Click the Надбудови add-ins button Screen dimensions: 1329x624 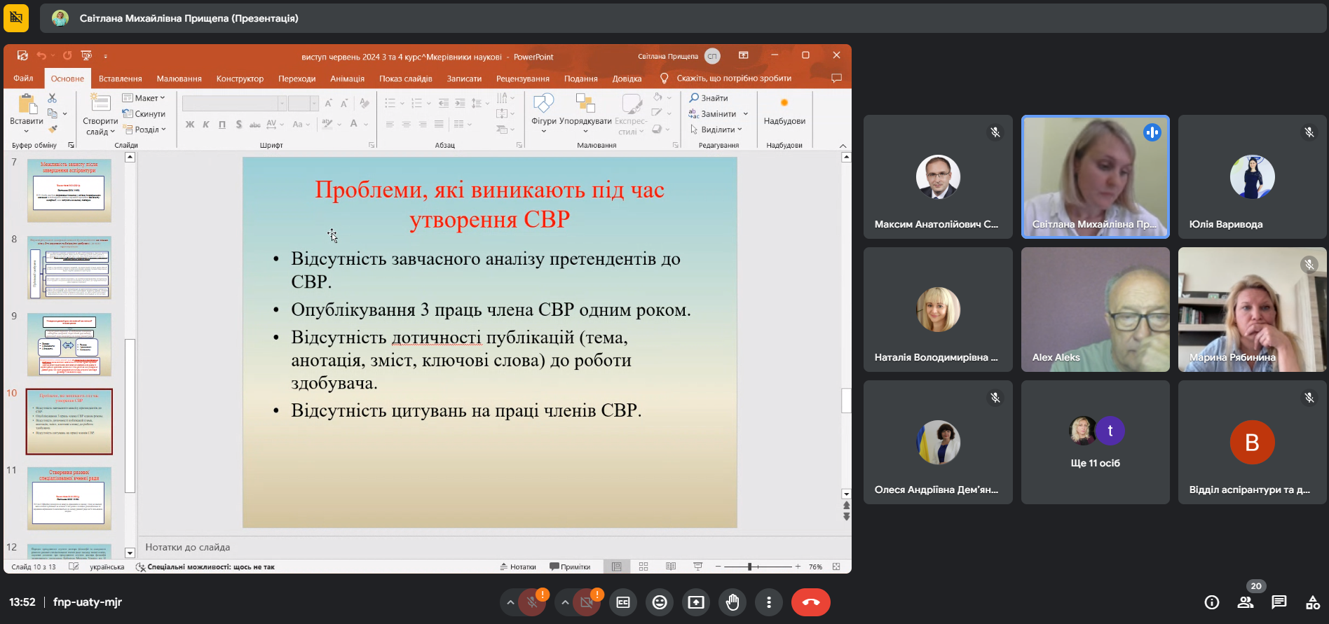click(784, 112)
